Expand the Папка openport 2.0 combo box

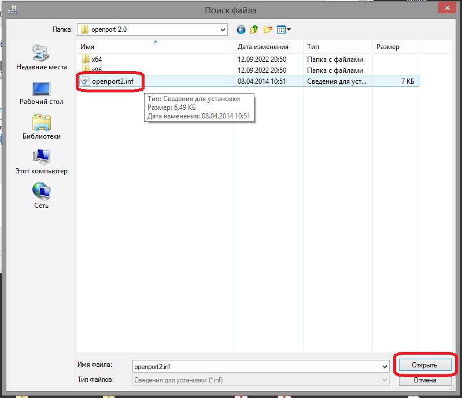tap(152, 29)
